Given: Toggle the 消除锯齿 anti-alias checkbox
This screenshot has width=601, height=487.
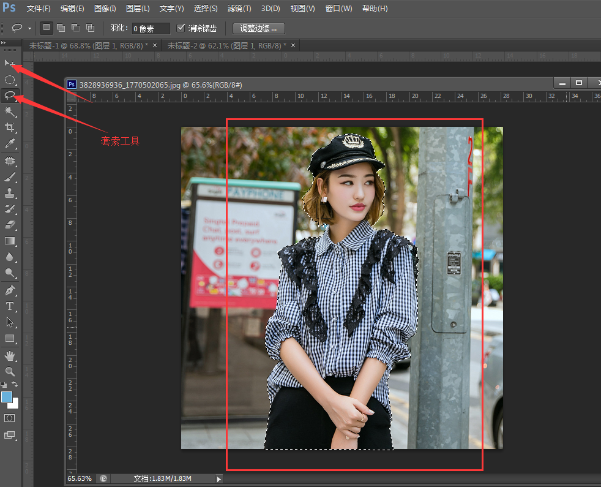Looking at the screenshot, I should [x=181, y=28].
